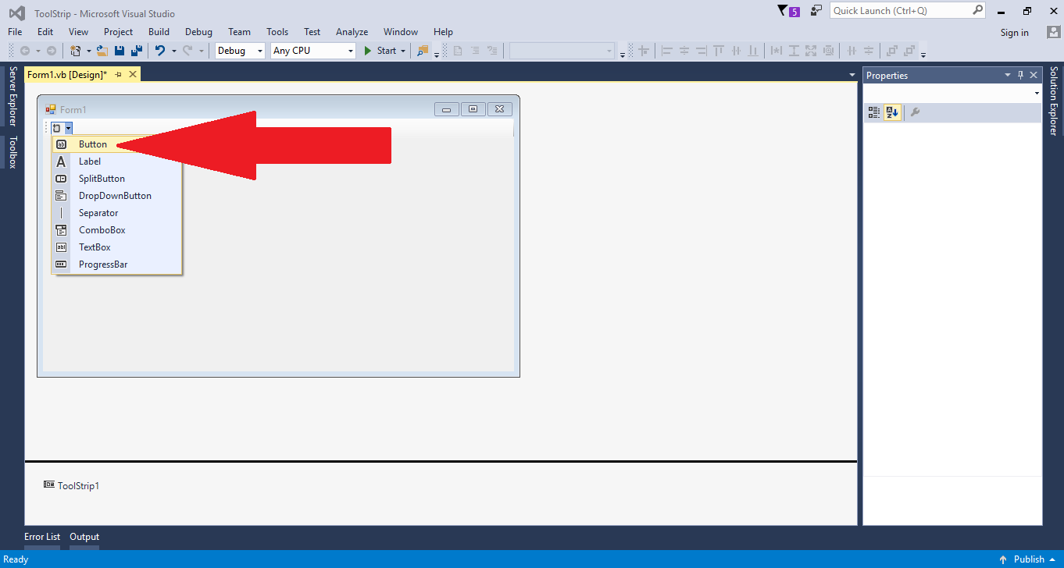Click the Center Vertically layout icon
This screenshot has width=1064, height=568.
tap(869, 51)
